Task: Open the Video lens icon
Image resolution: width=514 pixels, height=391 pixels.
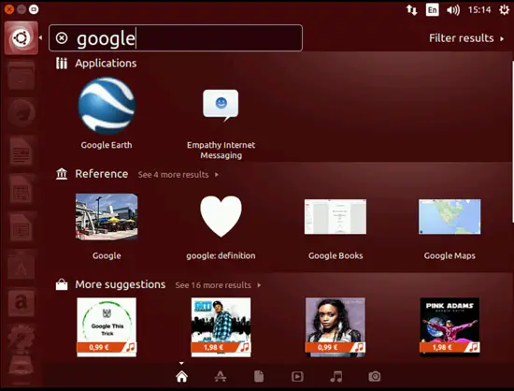Action: click(x=297, y=377)
